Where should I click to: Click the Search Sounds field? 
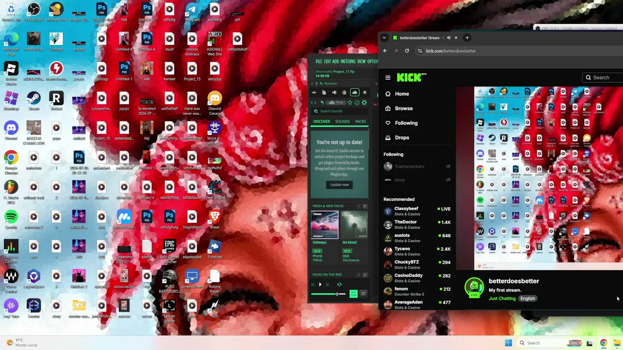click(340, 111)
